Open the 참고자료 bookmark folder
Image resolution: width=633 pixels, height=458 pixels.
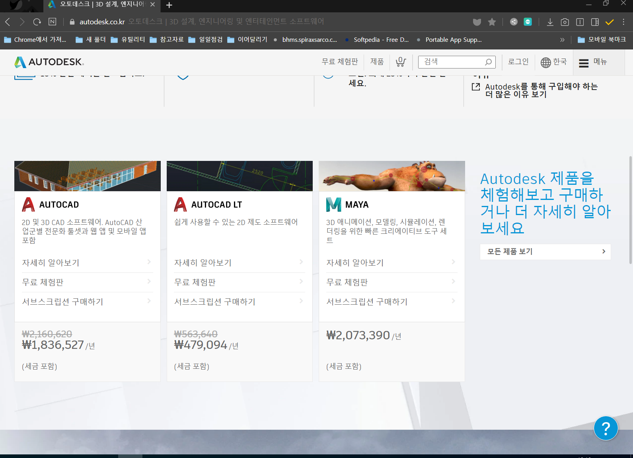click(x=167, y=40)
